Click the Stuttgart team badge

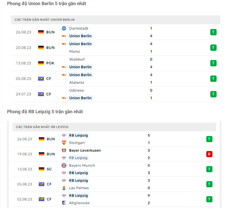point(64,143)
